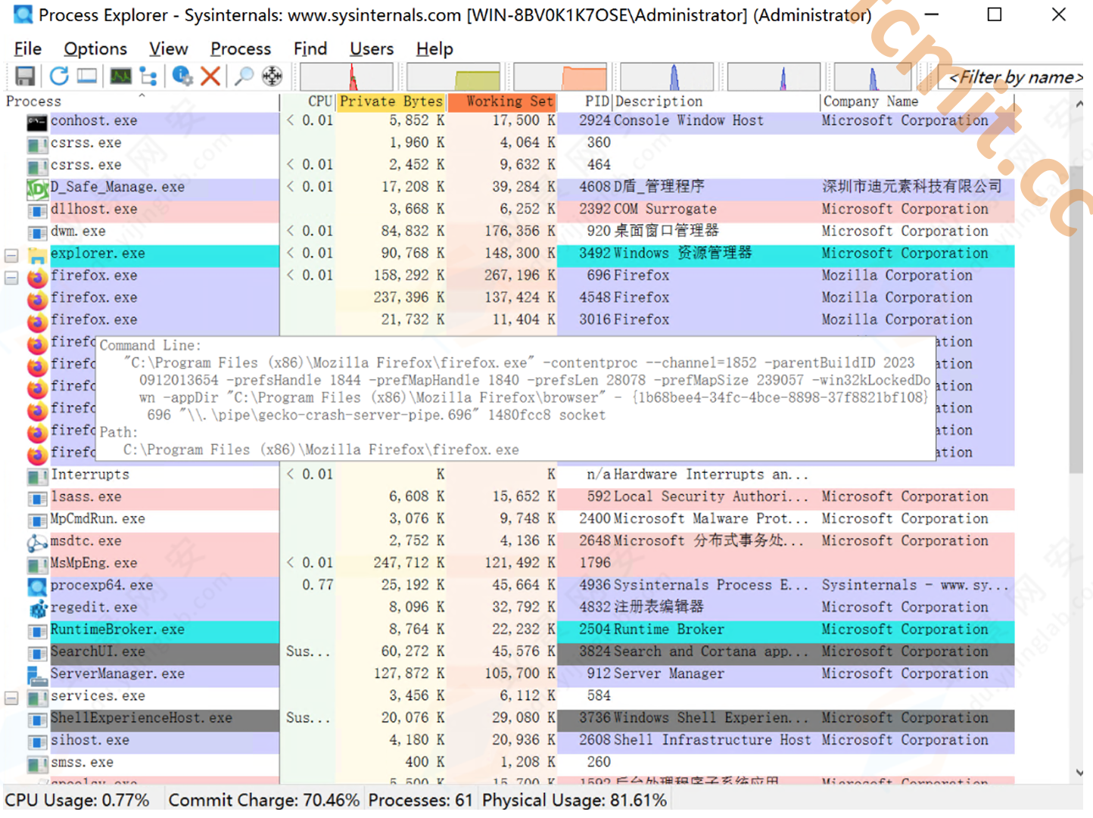Click the Find handle magnifier icon
Screen dimensions: 1093x818
(x=244, y=76)
